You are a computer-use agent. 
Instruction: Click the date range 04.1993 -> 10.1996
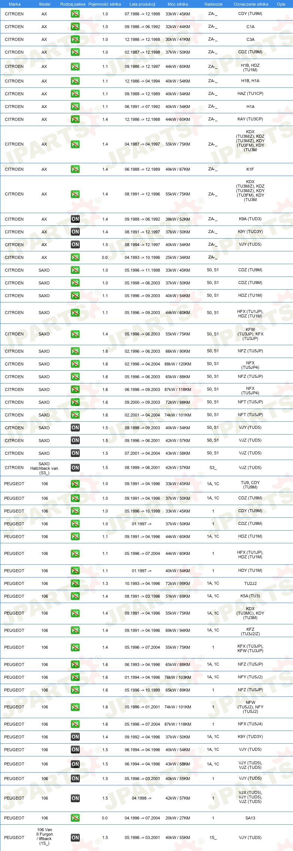coord(142,257)
